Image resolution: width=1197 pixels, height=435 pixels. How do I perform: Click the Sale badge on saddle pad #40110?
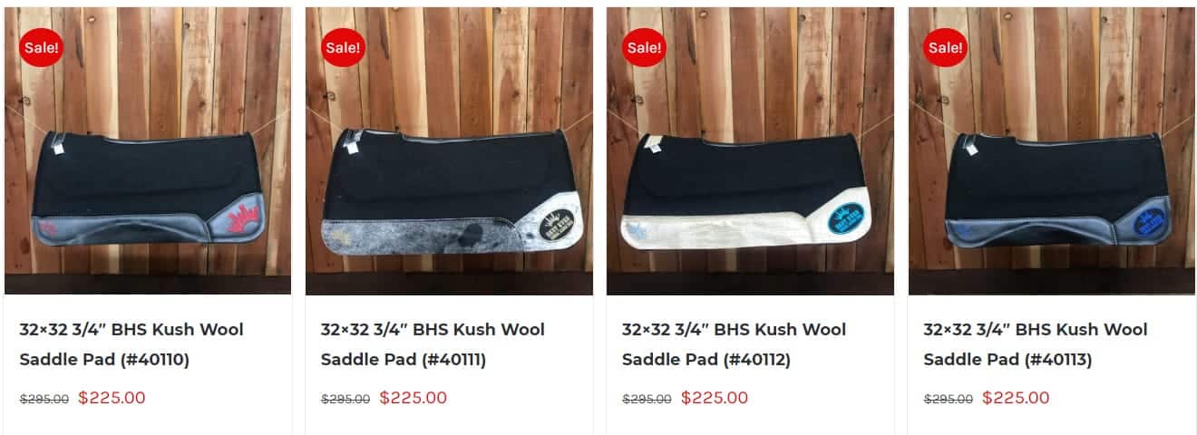click(42, 47)
